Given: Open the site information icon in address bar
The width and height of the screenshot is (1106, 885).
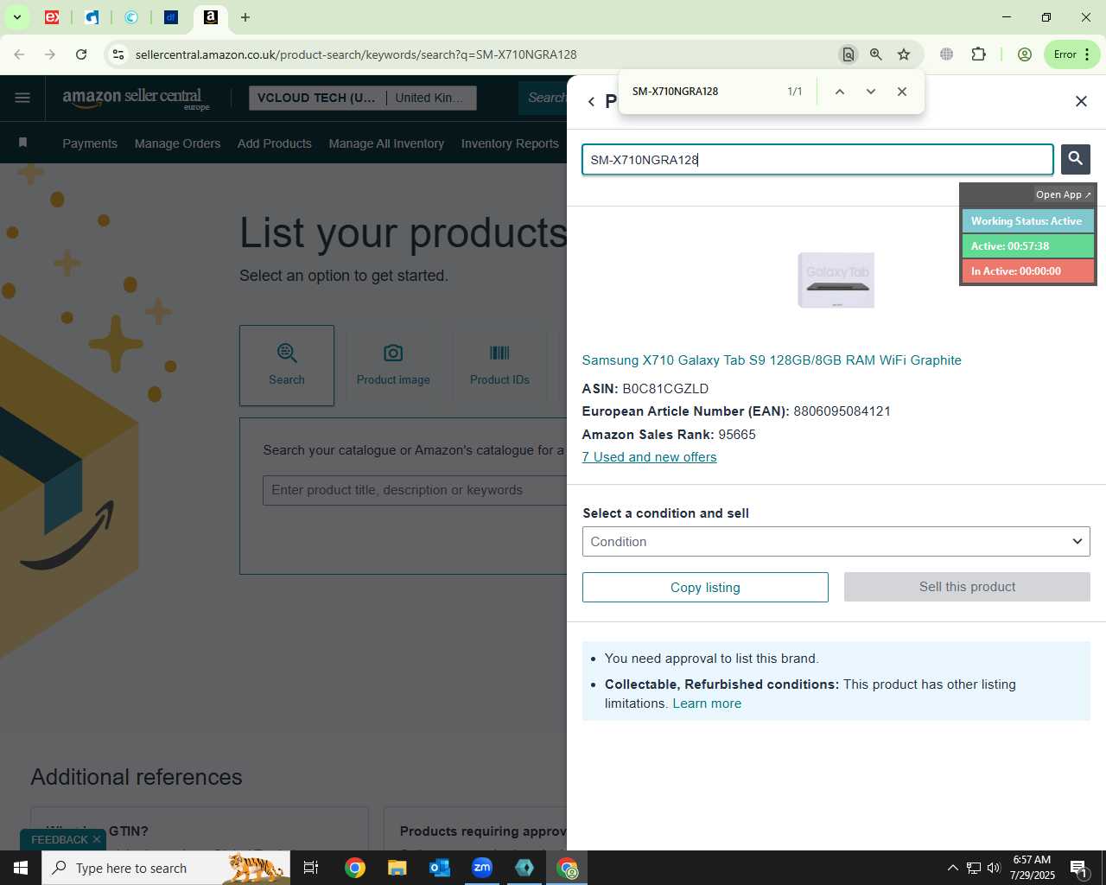Looking at the screenshot, I should [x=118, y=54].
